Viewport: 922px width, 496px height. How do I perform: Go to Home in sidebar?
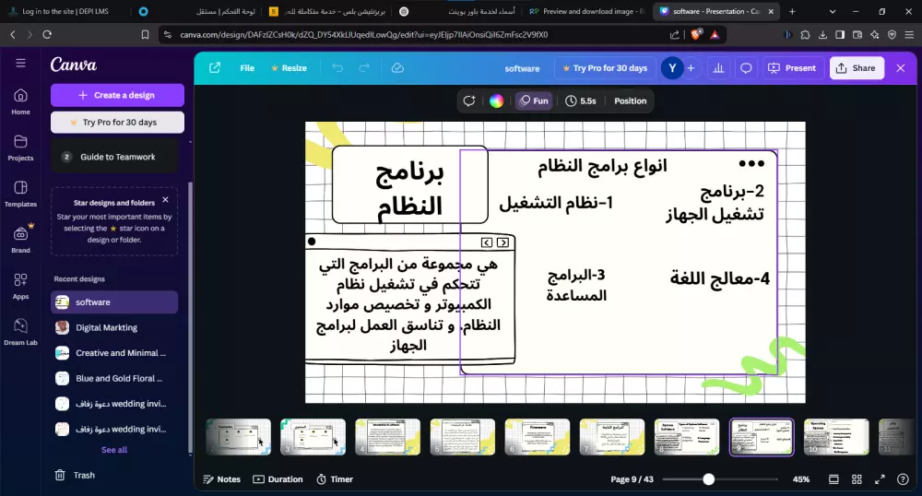click(x=20, y=101)
